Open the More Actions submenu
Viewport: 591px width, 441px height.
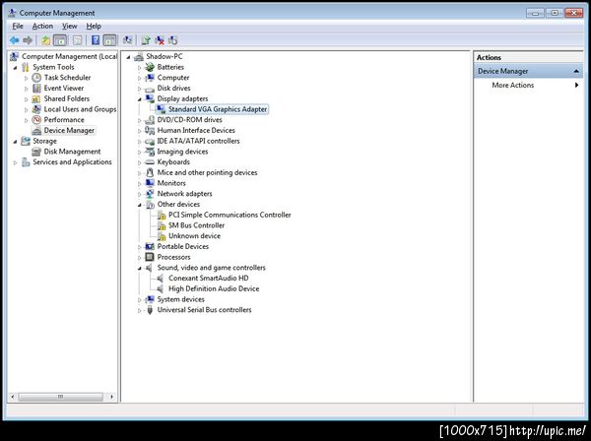pos(528,85)
